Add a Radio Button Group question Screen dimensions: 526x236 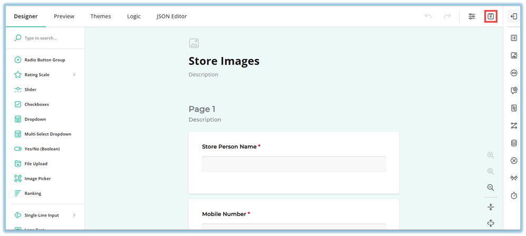(x=44, y=60)
